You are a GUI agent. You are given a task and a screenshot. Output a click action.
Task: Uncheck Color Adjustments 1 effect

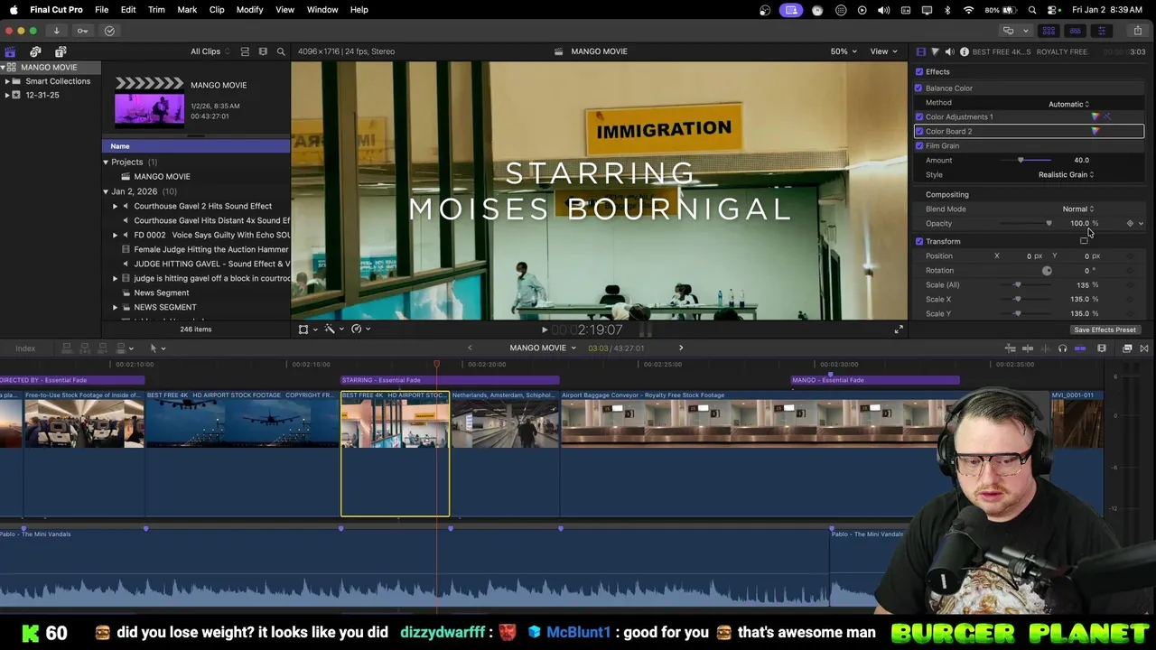(x=919, y=116)
